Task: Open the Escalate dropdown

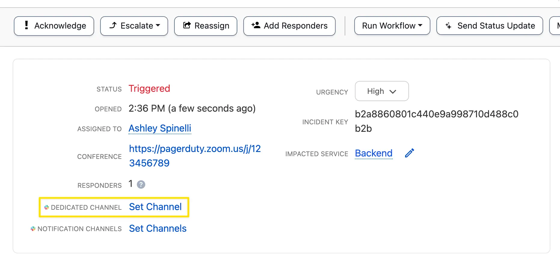Action: tap(134, 26)
